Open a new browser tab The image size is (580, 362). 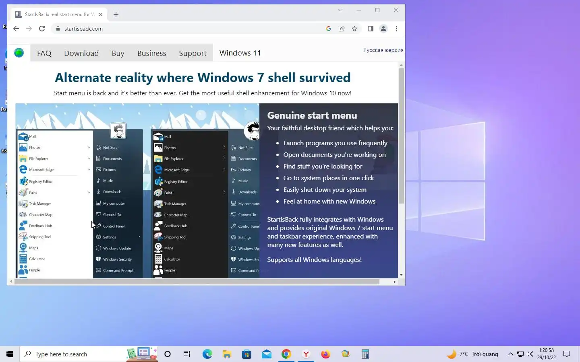point(116,14)
